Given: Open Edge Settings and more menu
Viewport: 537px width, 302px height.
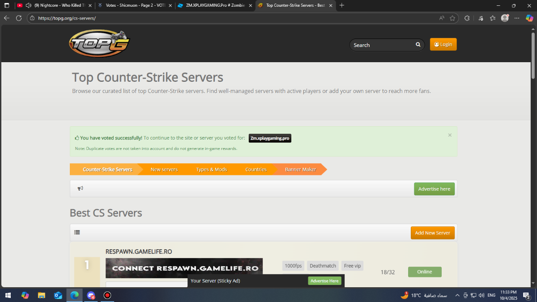Looking at the screenshot, I should pos(517,18).
